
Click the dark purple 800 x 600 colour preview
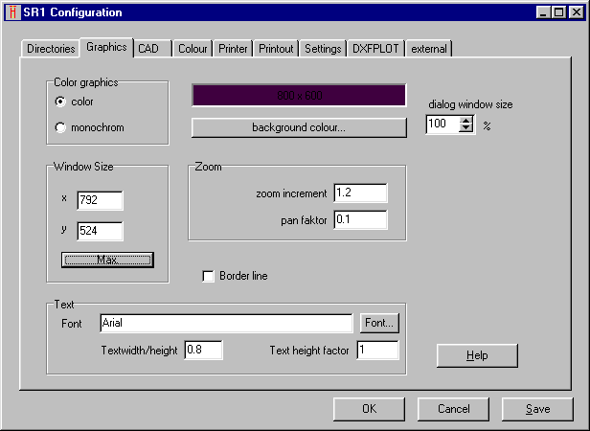point(297,97)
